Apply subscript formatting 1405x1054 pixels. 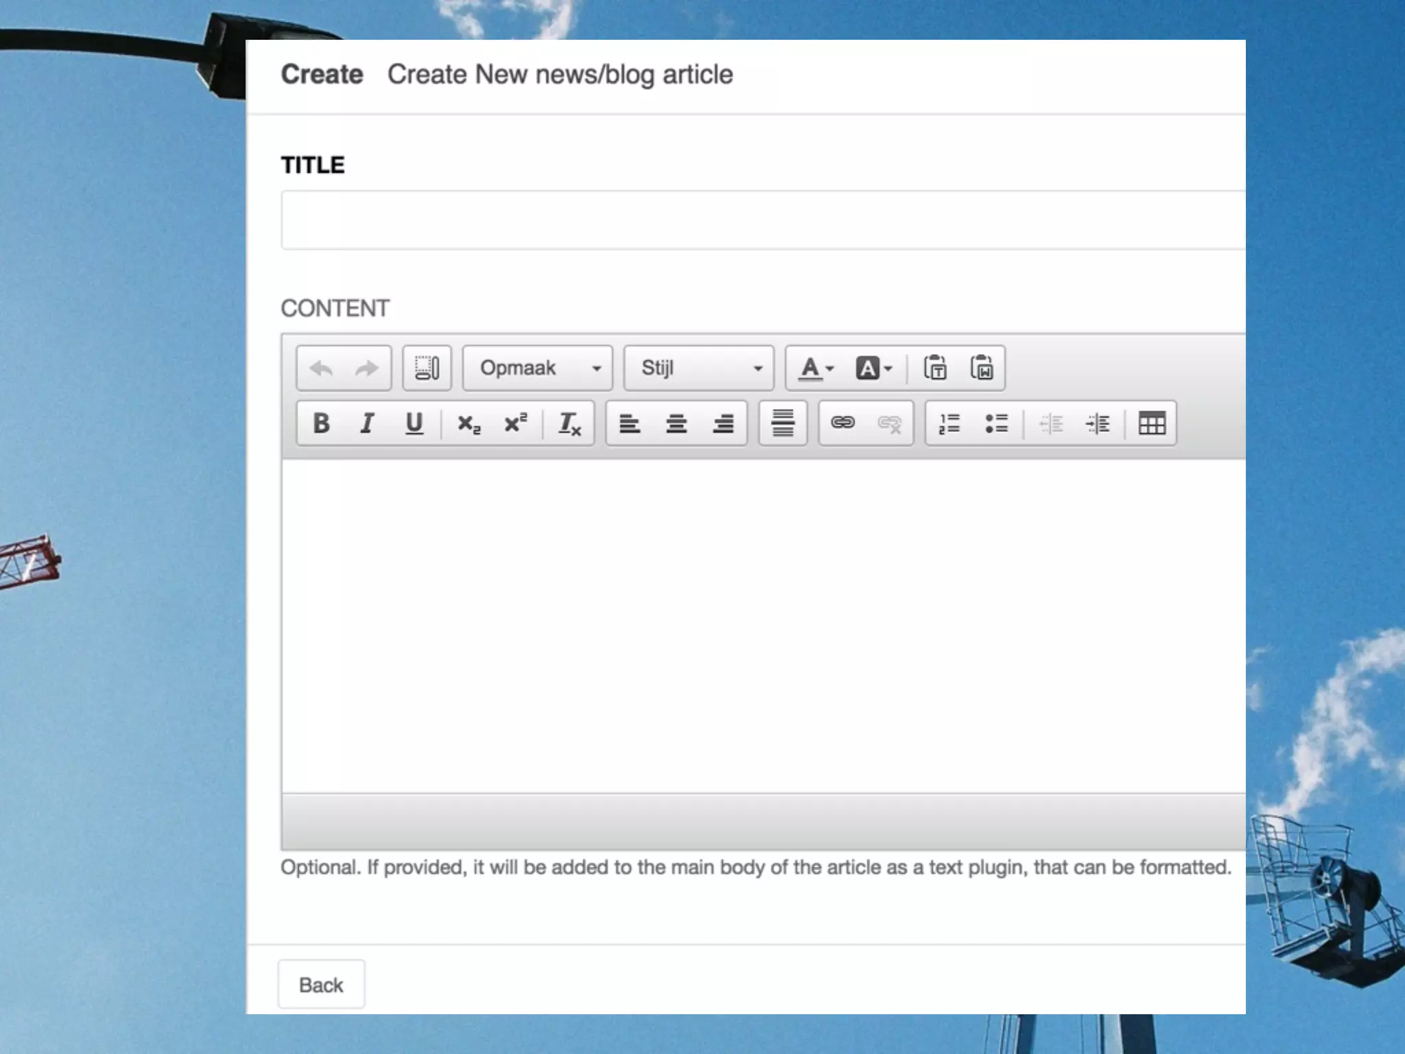pos(469,424)
